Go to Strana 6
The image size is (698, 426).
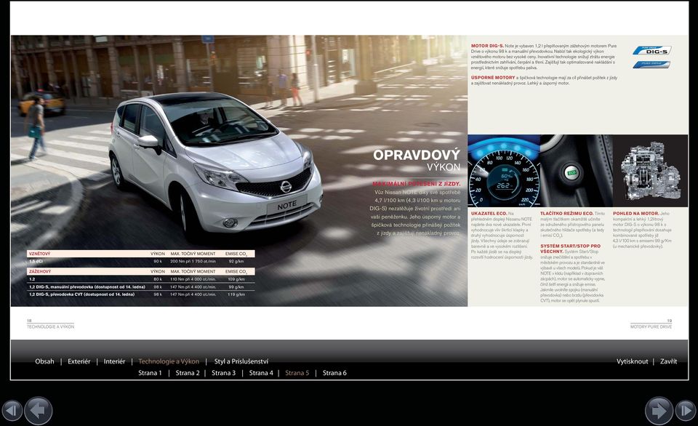tap(334, 373)
